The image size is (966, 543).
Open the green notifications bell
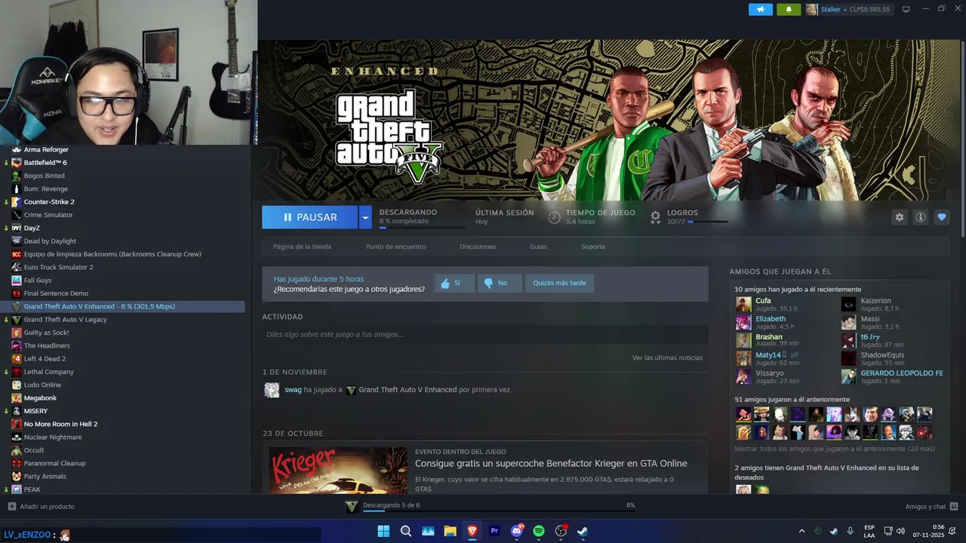click(789, 9)
